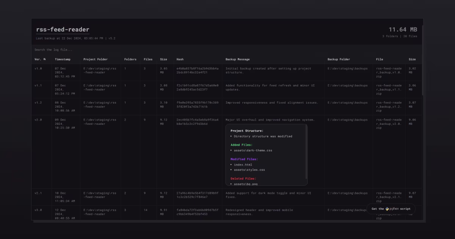The image size is (455, 239).
Task: Select the v2.0 version row cell
Action: coord(38,120)
